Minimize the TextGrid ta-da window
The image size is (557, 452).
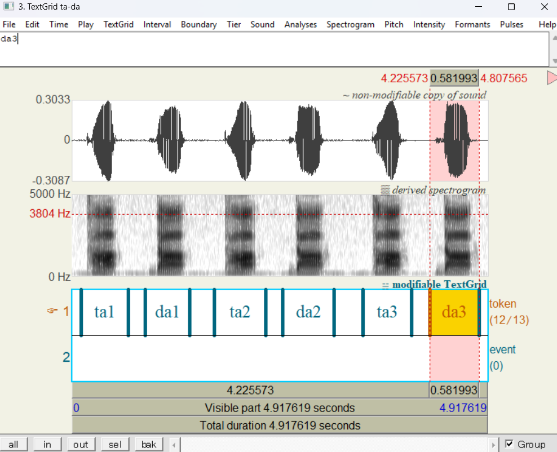point(479,7)
